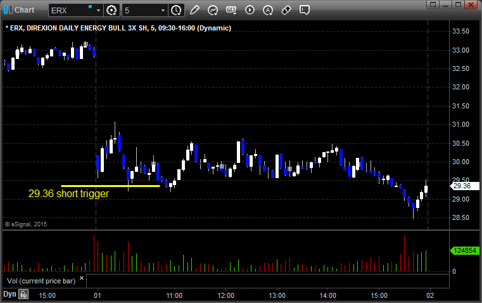Click the trade arrows icon
The height and width of the screenshot is (303, 482).
pos(286,10)
